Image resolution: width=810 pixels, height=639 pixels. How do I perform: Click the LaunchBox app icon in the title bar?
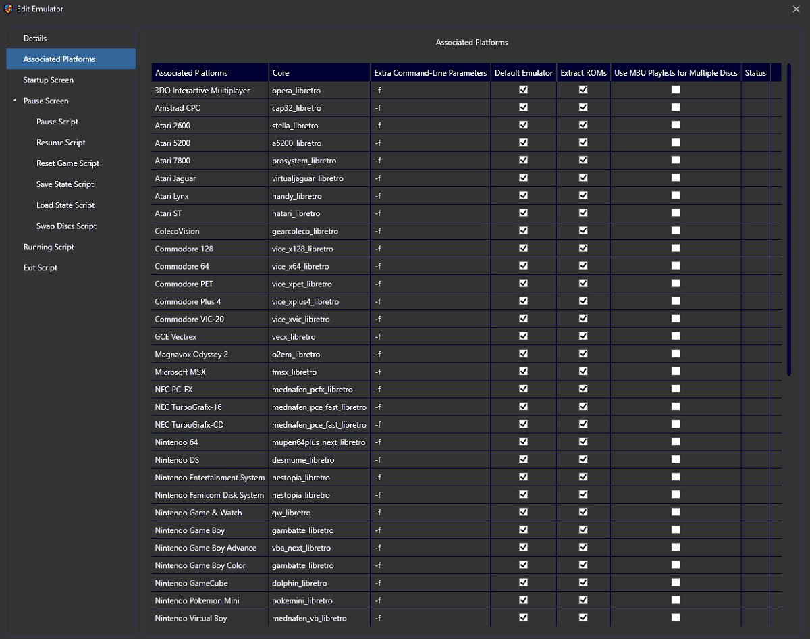click(x=8, y=9)
